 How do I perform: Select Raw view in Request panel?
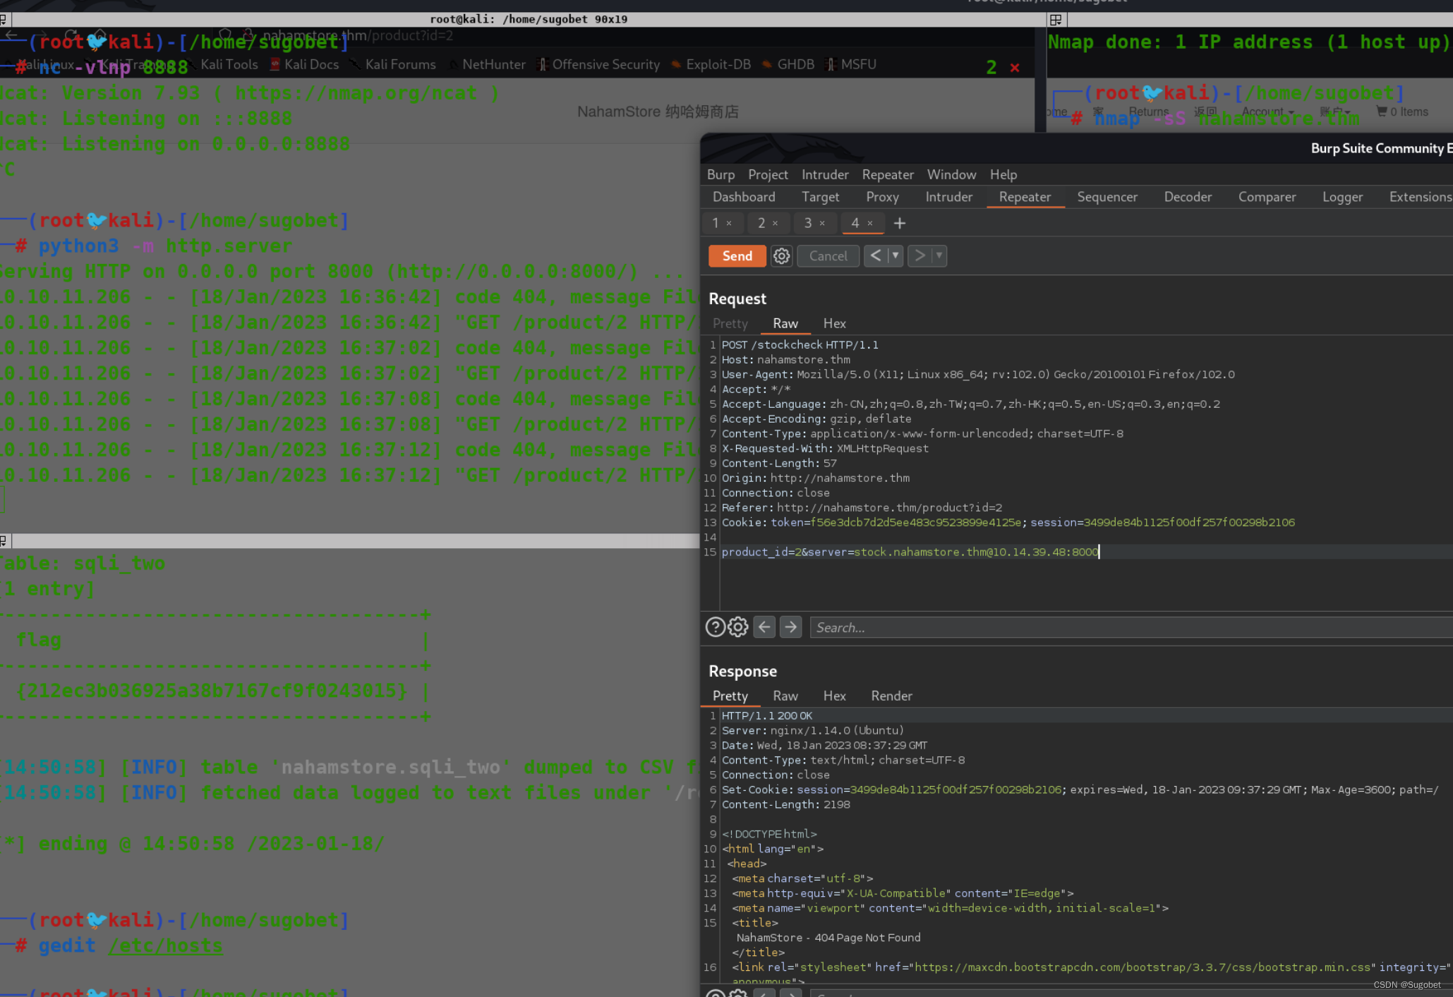(x=785, y=323)
